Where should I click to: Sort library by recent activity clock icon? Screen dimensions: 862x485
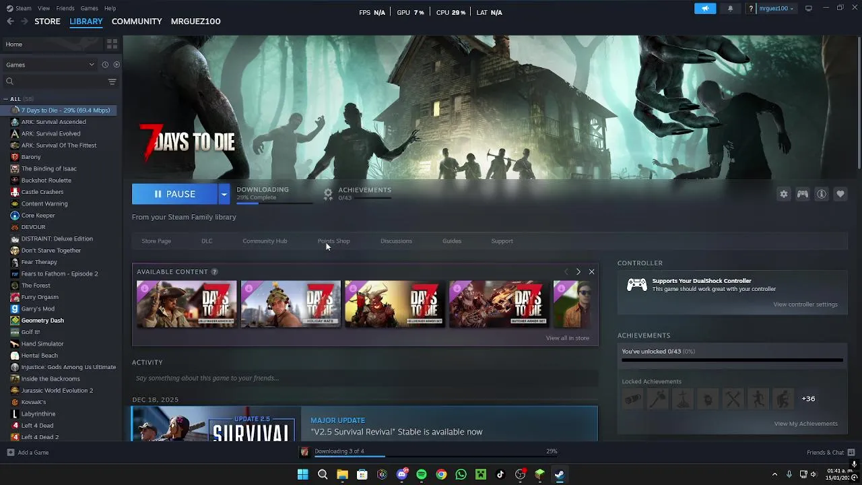[105, 65]
